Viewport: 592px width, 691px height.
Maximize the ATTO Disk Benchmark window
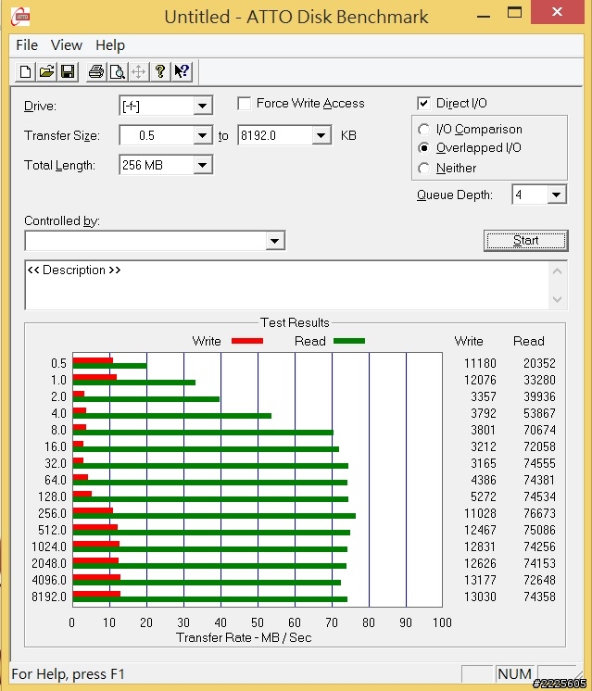click(x=514, y=12)
